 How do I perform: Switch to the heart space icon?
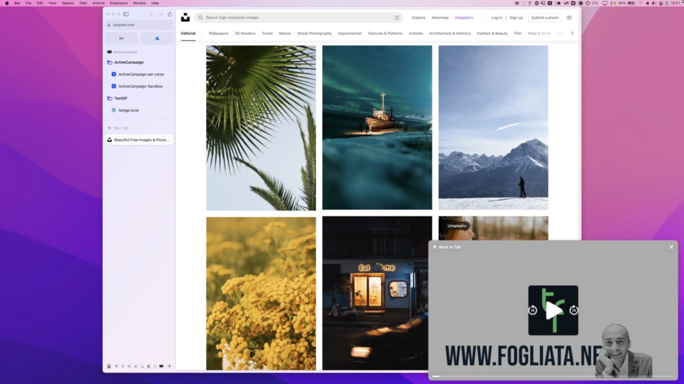(116, 366)
